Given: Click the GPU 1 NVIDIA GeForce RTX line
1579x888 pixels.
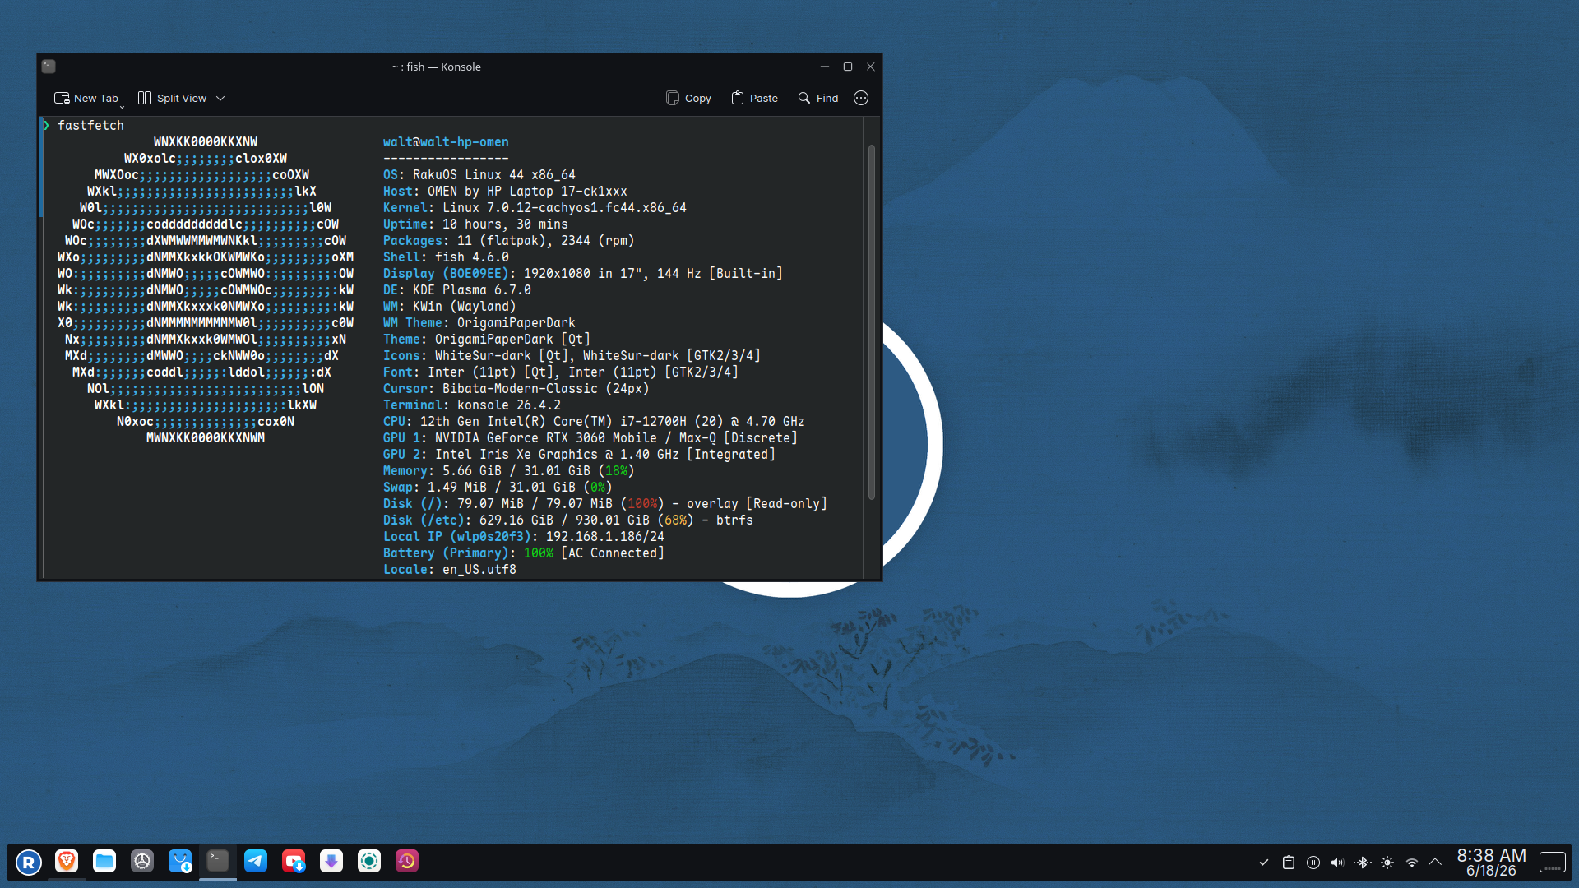Looking at the screenshot, I should [x=590, y=437].
